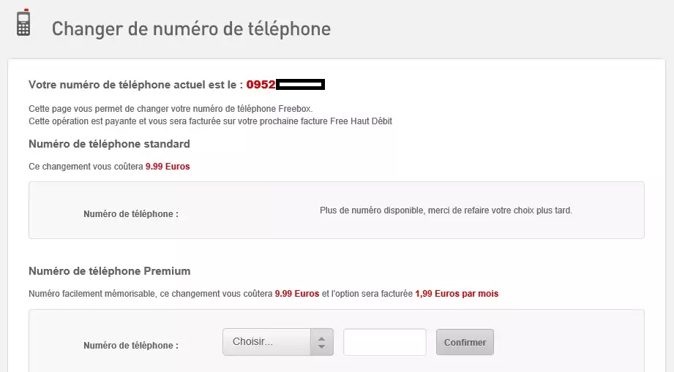The height and width of the screenshot is (372, 674).
Task: Click "Votre numéro de téléphone actuel" label
Action: [x=135, y=85]
